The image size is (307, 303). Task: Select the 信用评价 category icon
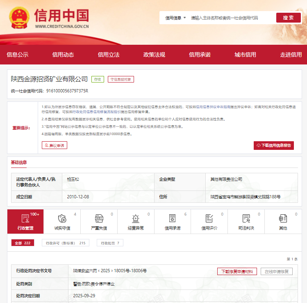209,218
